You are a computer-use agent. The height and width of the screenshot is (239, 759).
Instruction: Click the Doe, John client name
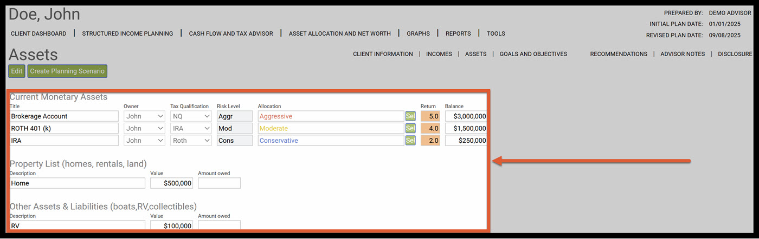tap(44, 15)
